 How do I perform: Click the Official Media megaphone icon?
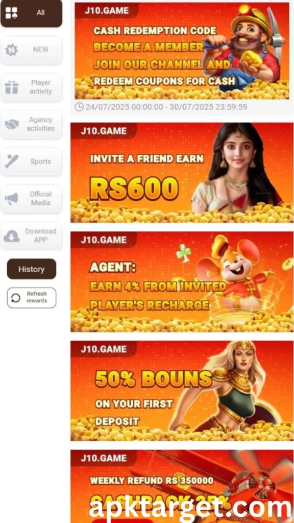(x=11, y=199)
